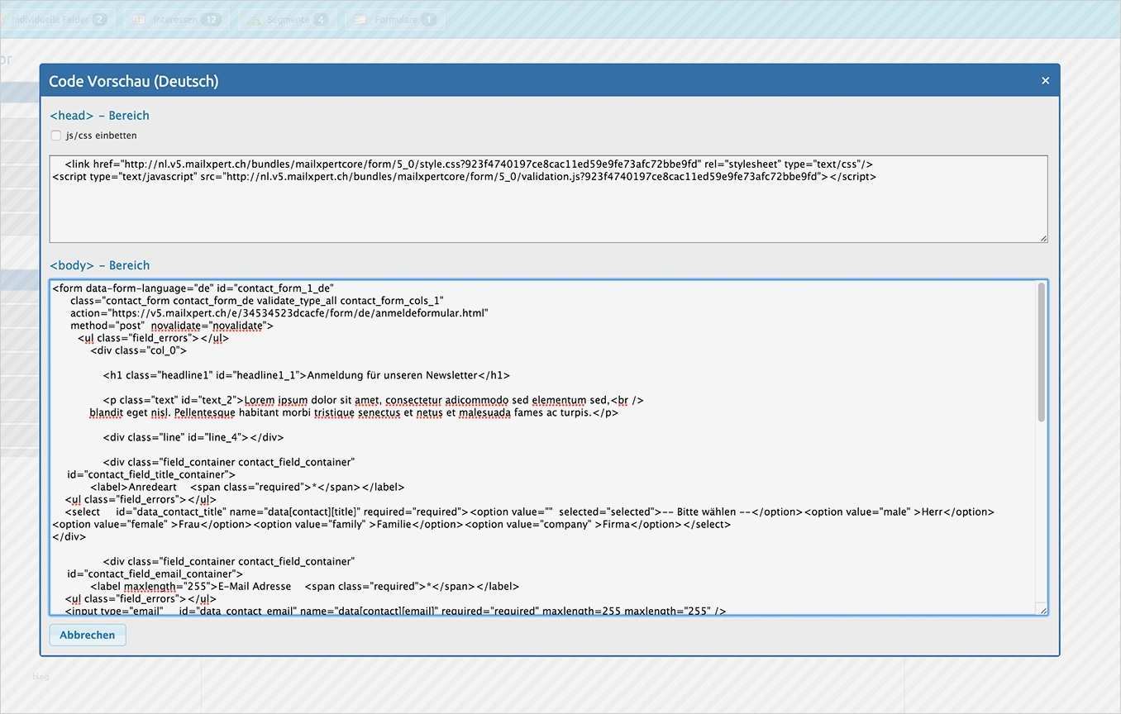
Task: Click the resize grip of head textarea
Action: click(1043, 238)
